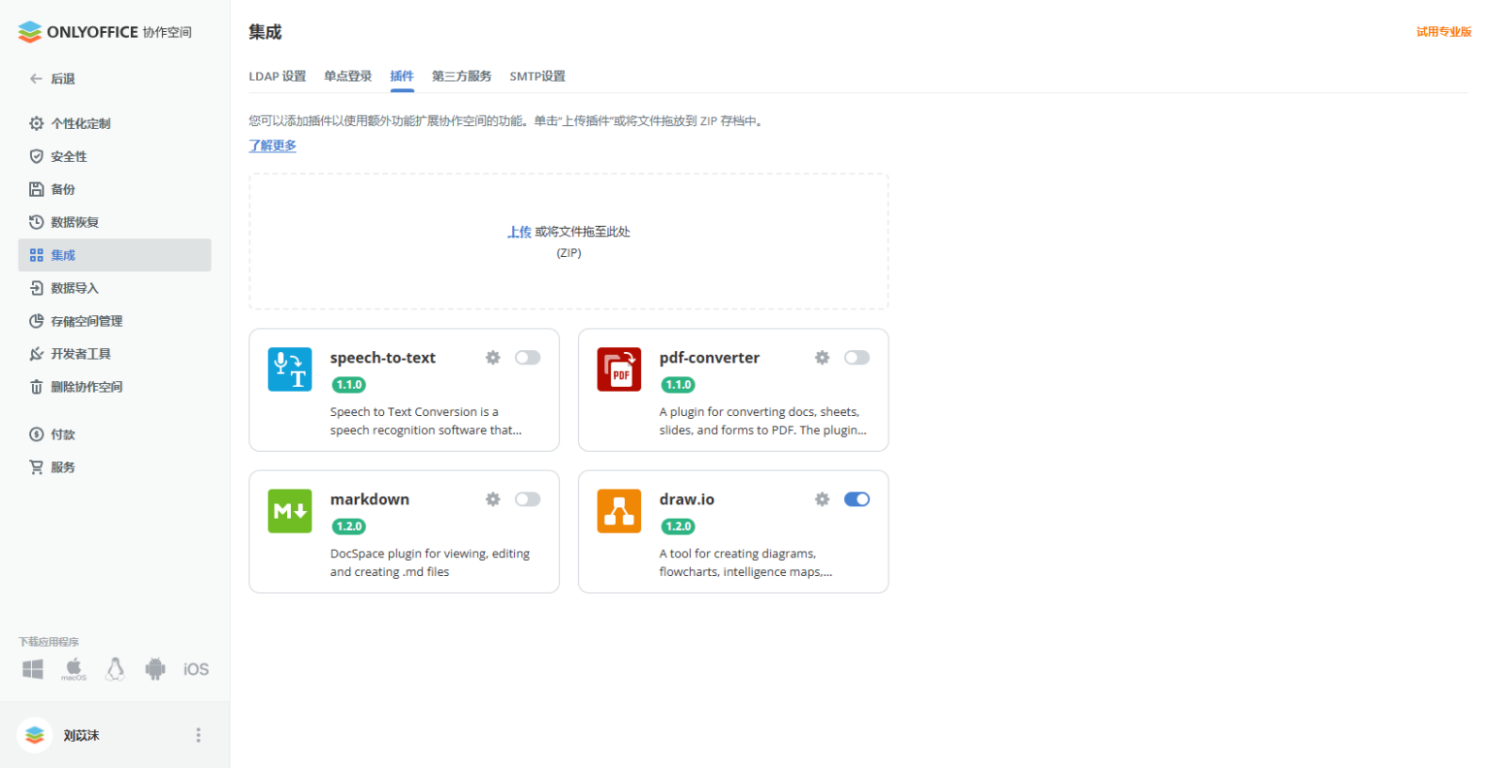Click the draw.io plugin logo
This screenshot has height=768, width=1490.
[619, 511]
